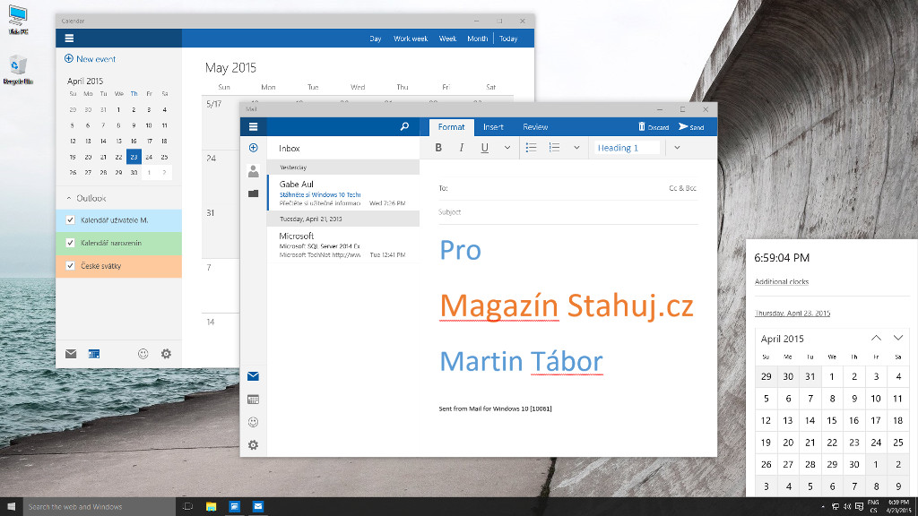This screenshot has height=516, width=918.
Task: Click the Subject field
Action: 567,212
